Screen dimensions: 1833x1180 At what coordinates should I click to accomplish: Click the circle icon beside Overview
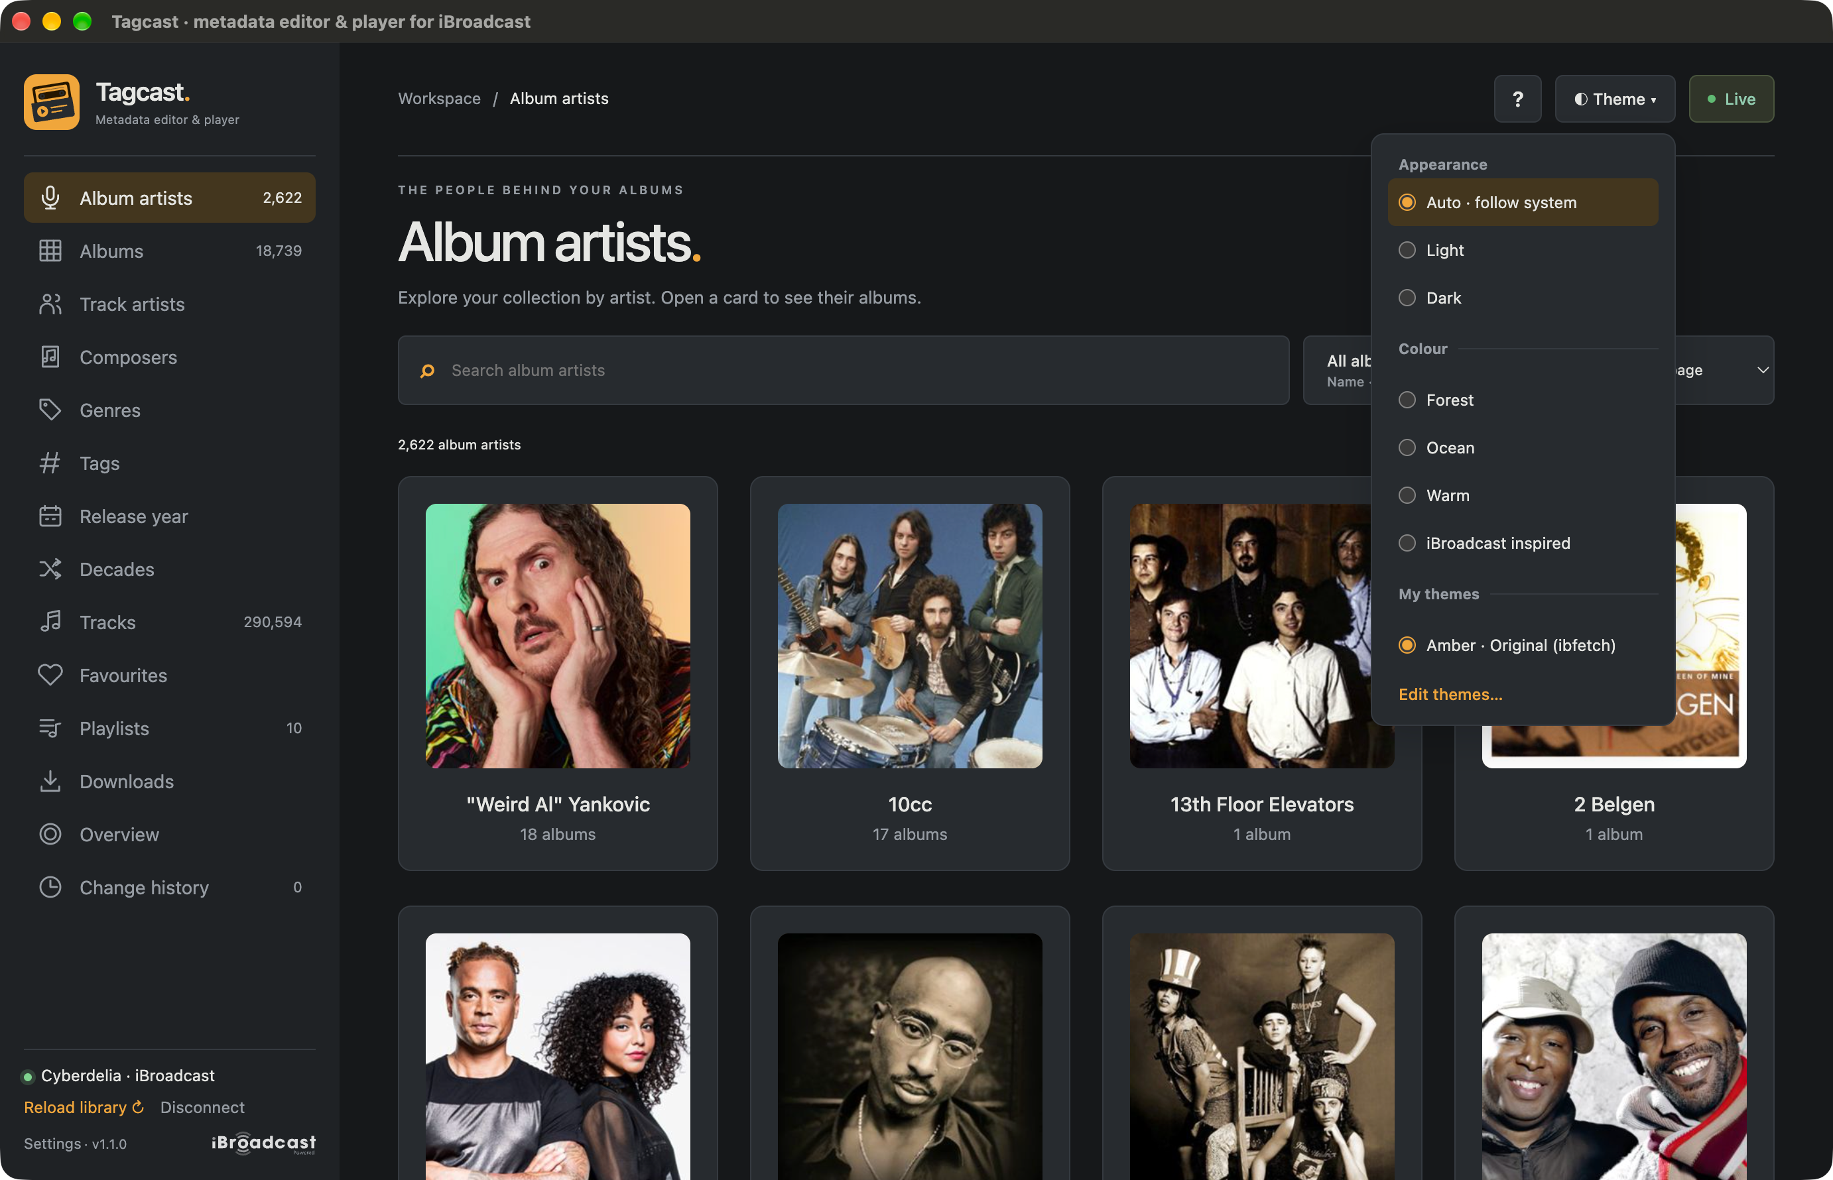pyautogui.click(x=50, y=834)
